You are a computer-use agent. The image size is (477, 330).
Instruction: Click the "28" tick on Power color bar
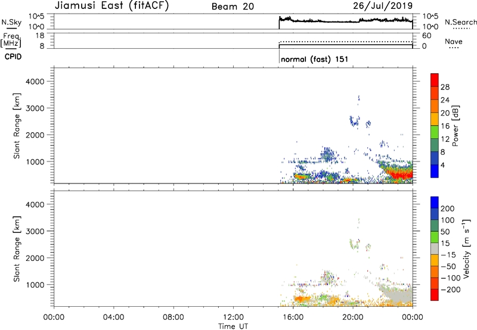[445, 87]
